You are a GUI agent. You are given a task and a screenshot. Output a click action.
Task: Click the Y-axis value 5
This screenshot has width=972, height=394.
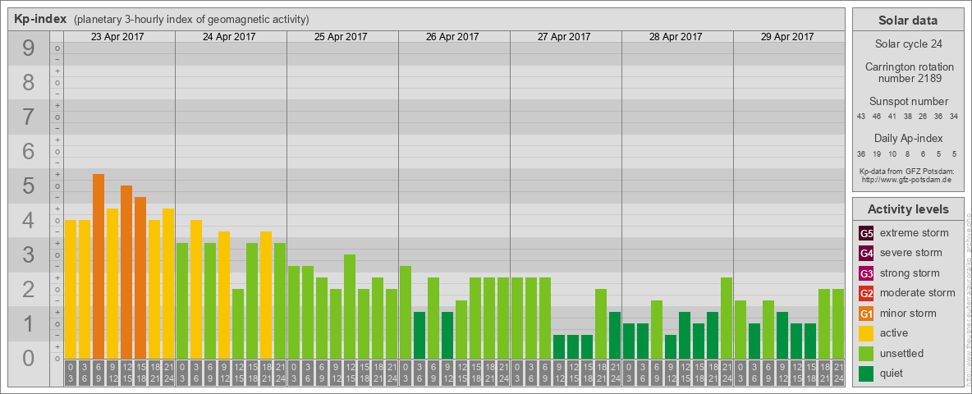pyautogui.click(x=28, y=186)
